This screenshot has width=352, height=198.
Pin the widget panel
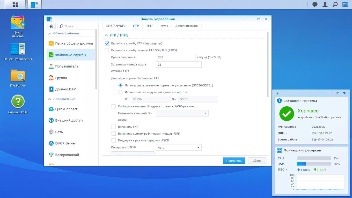[x=337, y=93]
